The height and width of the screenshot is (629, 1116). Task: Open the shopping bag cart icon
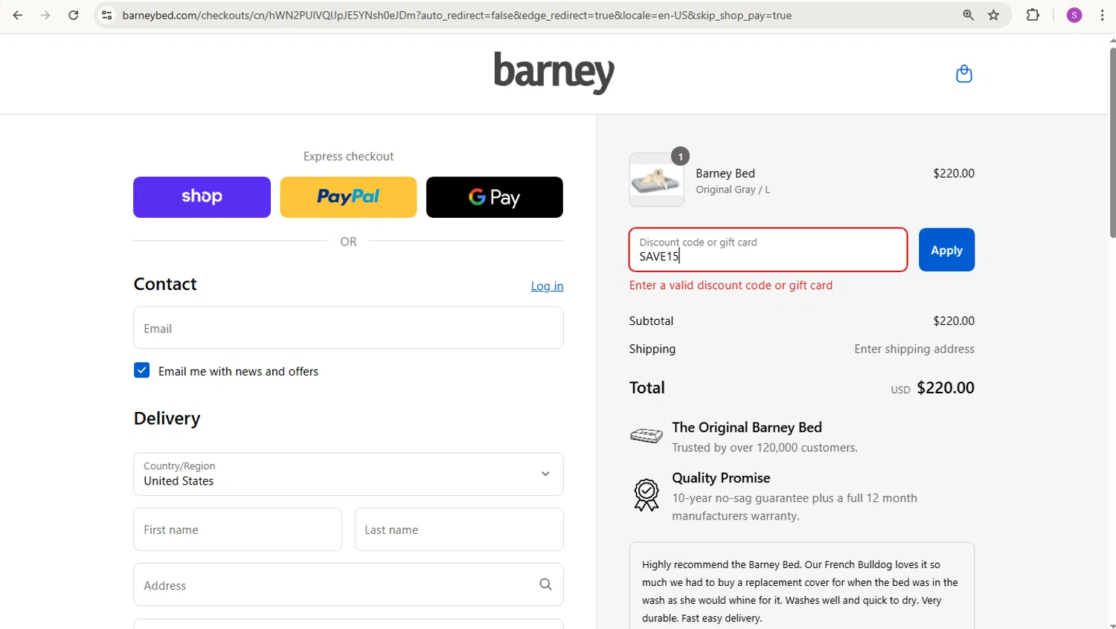[x=963, y=74]
